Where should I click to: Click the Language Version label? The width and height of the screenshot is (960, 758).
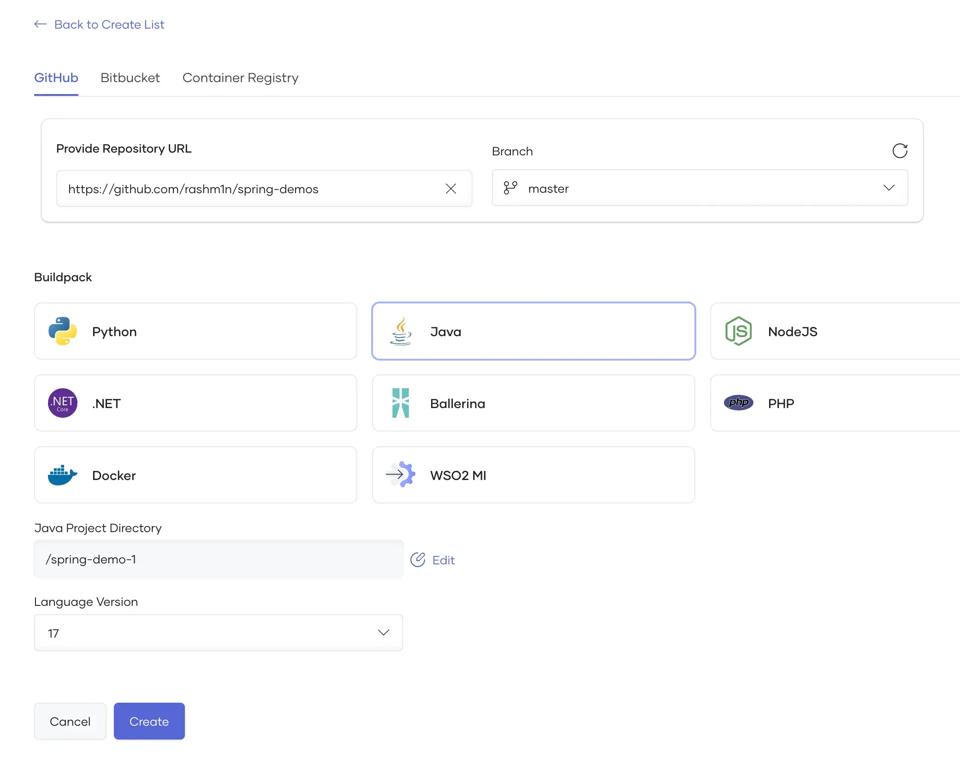coord(86,602)
